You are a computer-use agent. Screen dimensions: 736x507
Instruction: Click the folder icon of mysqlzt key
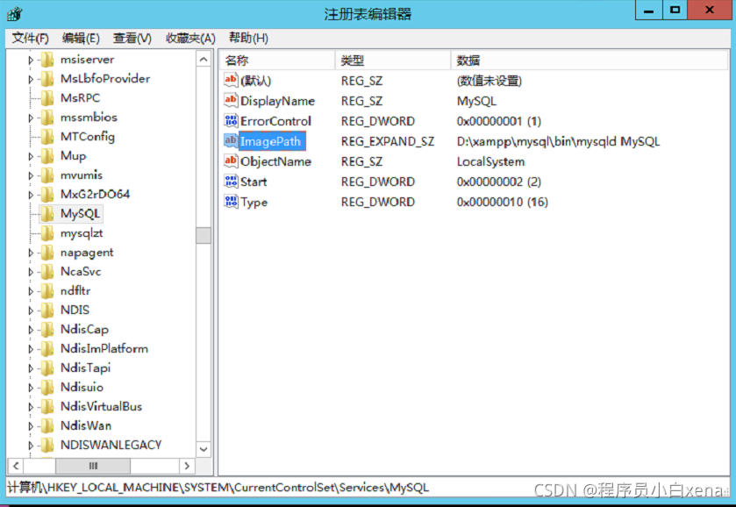click(x=47, y=232)
